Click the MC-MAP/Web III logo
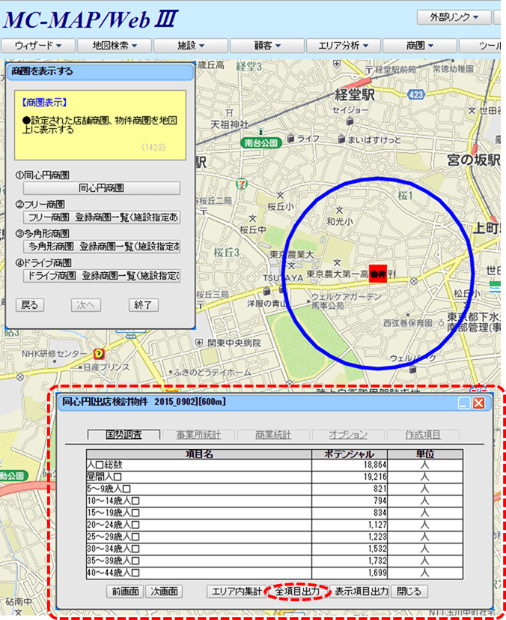Image resolution: width=506 pixels, height=620 pixels. (91, 19)
